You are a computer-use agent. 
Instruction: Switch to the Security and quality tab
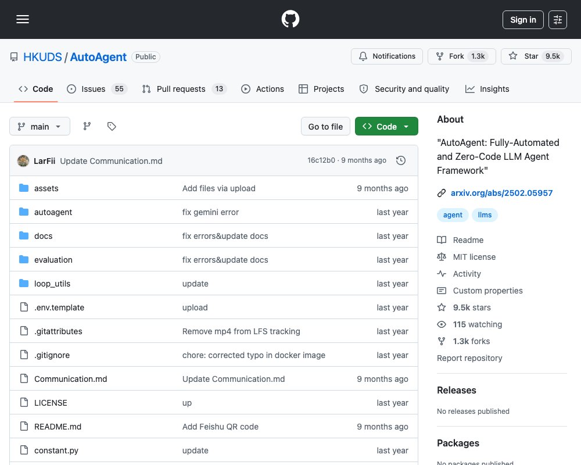[404, 89]
